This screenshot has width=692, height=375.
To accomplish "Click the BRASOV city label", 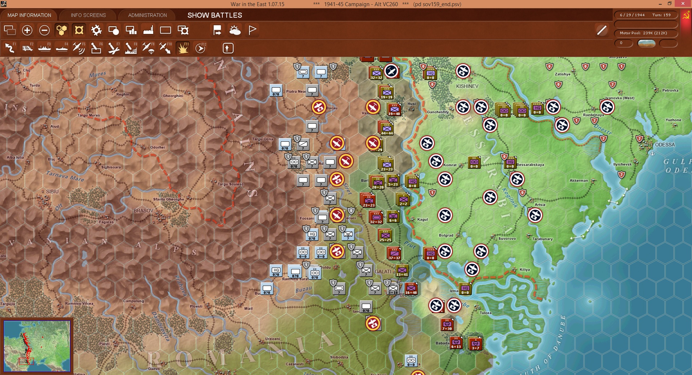I will [143, 211].
